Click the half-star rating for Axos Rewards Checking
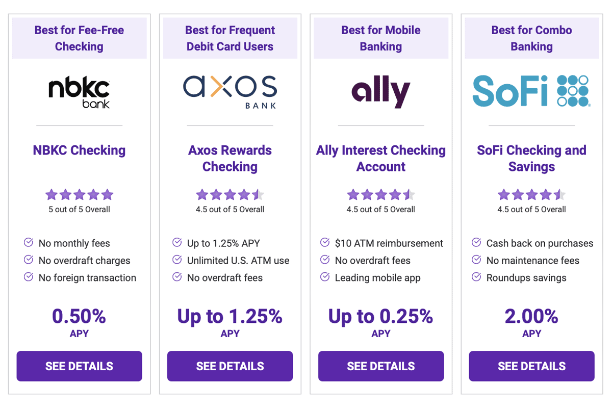This screenshot has width=612, height=408. (258, 194)
